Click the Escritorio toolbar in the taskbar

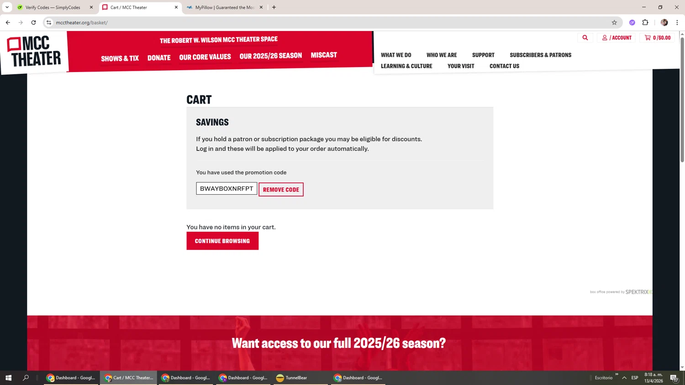pyautogui.click(x=604, y=378)
